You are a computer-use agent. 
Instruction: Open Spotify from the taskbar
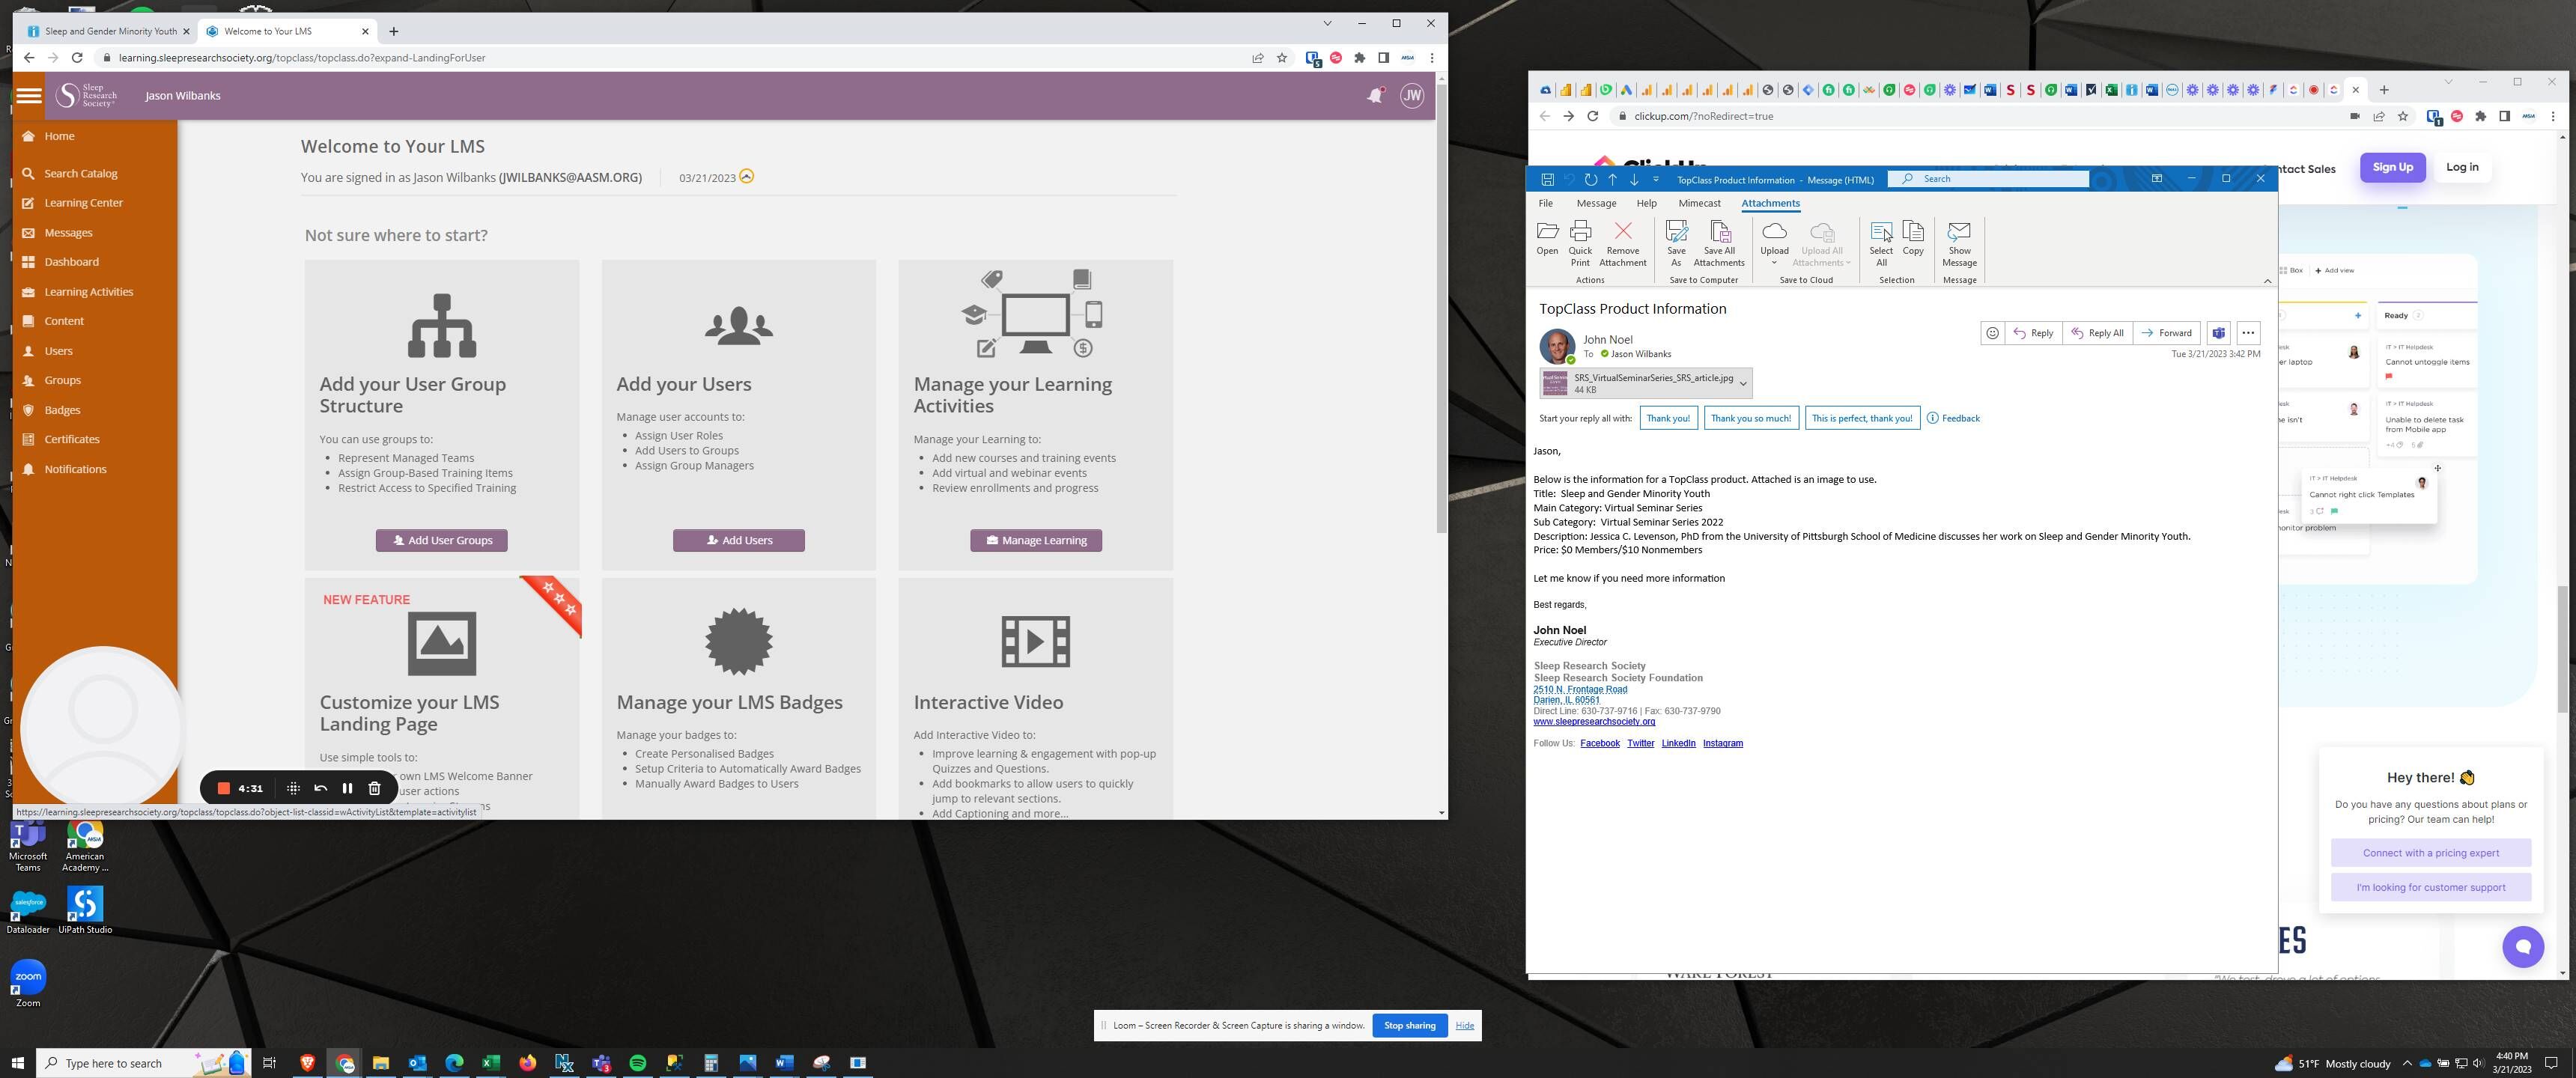[x=637, y=1062]
